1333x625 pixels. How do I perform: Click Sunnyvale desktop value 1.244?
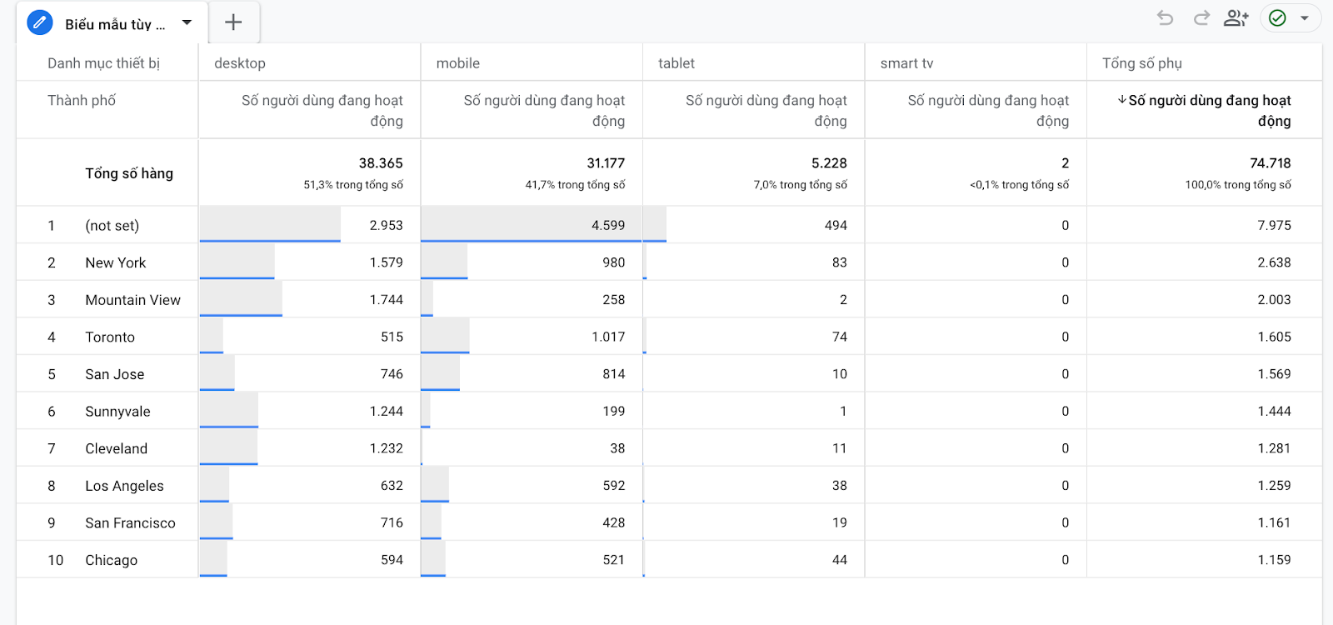387,412
